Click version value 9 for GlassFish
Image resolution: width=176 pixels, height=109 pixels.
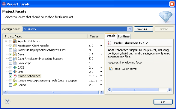click(90, 50)
